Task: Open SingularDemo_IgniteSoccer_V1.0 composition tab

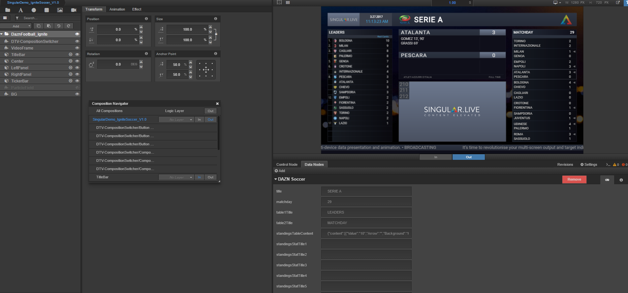Action: (x=33, y=2)
